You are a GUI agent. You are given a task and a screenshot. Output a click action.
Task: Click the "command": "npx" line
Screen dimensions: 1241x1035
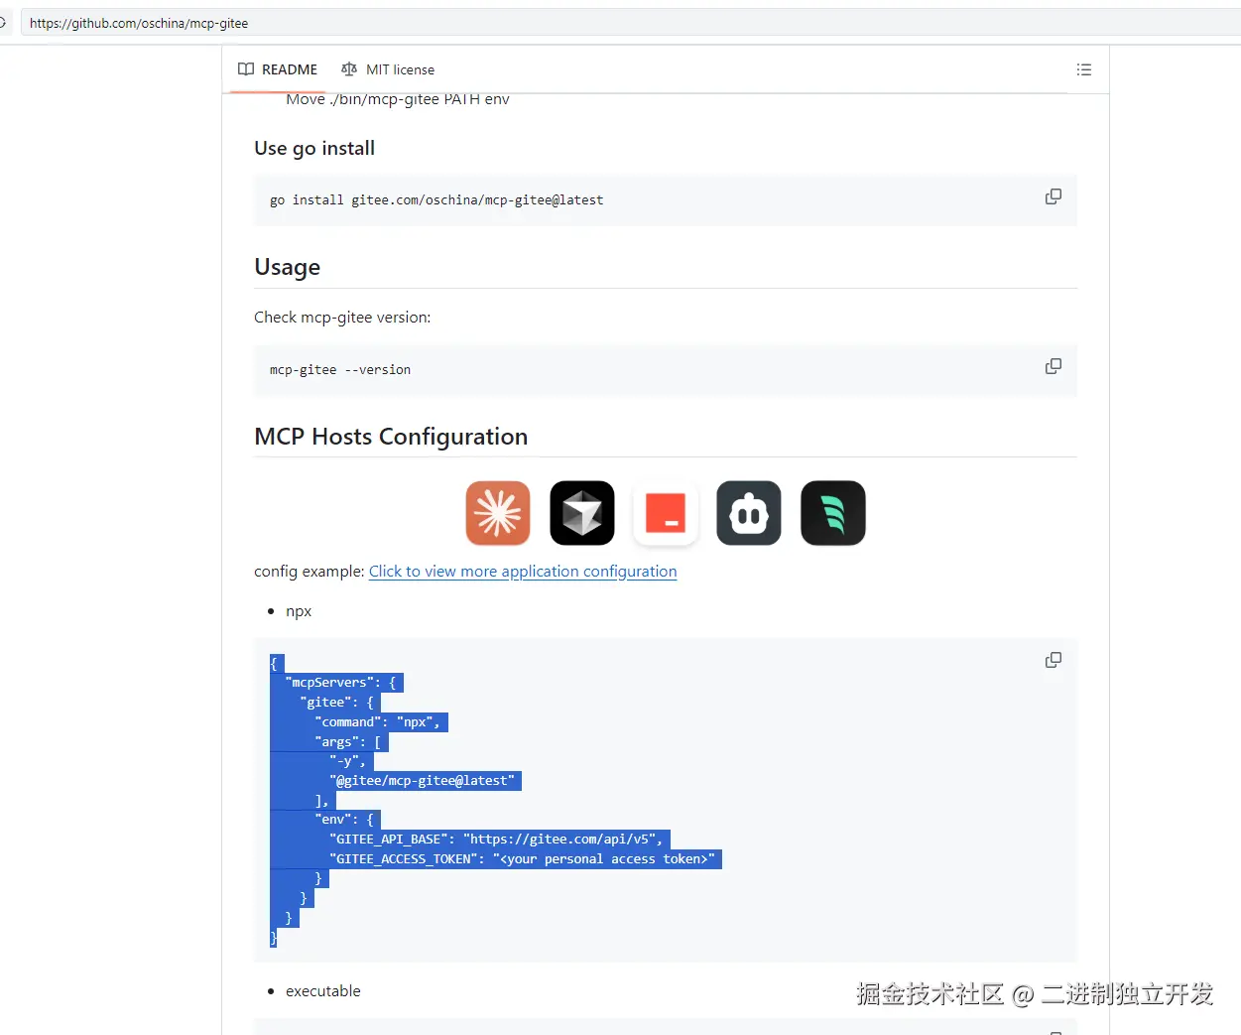pyautogui.click(x=378, y=722)
